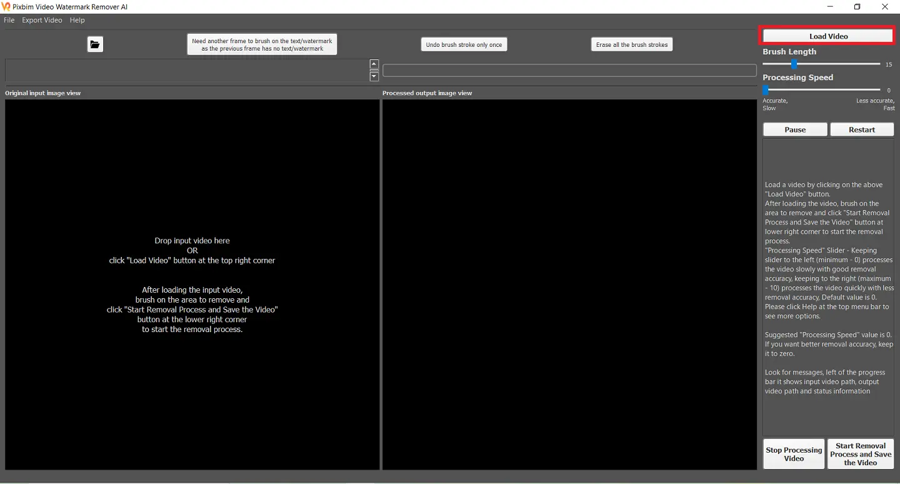Click "Undo brush stroke only once" button
Screen dimensions: 900x484
(x=464, y=44)
